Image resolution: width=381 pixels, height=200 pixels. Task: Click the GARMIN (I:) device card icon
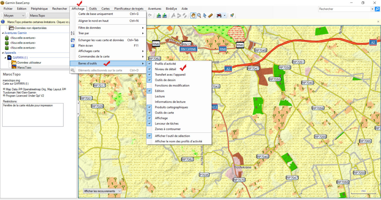[x=9, y=58]
